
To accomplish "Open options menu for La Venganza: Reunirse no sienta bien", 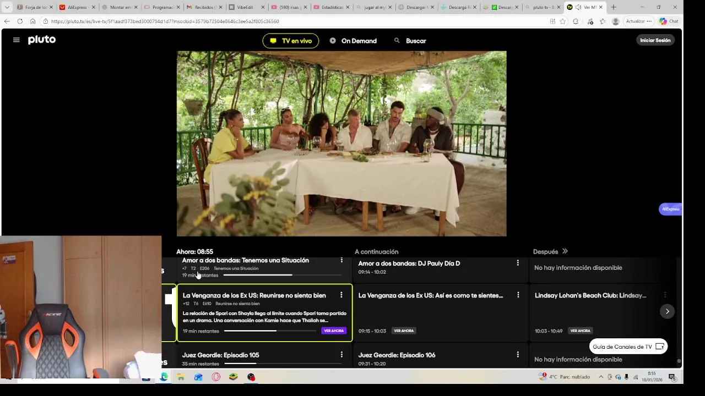I will pyautogui.click(x=341, y=295).
